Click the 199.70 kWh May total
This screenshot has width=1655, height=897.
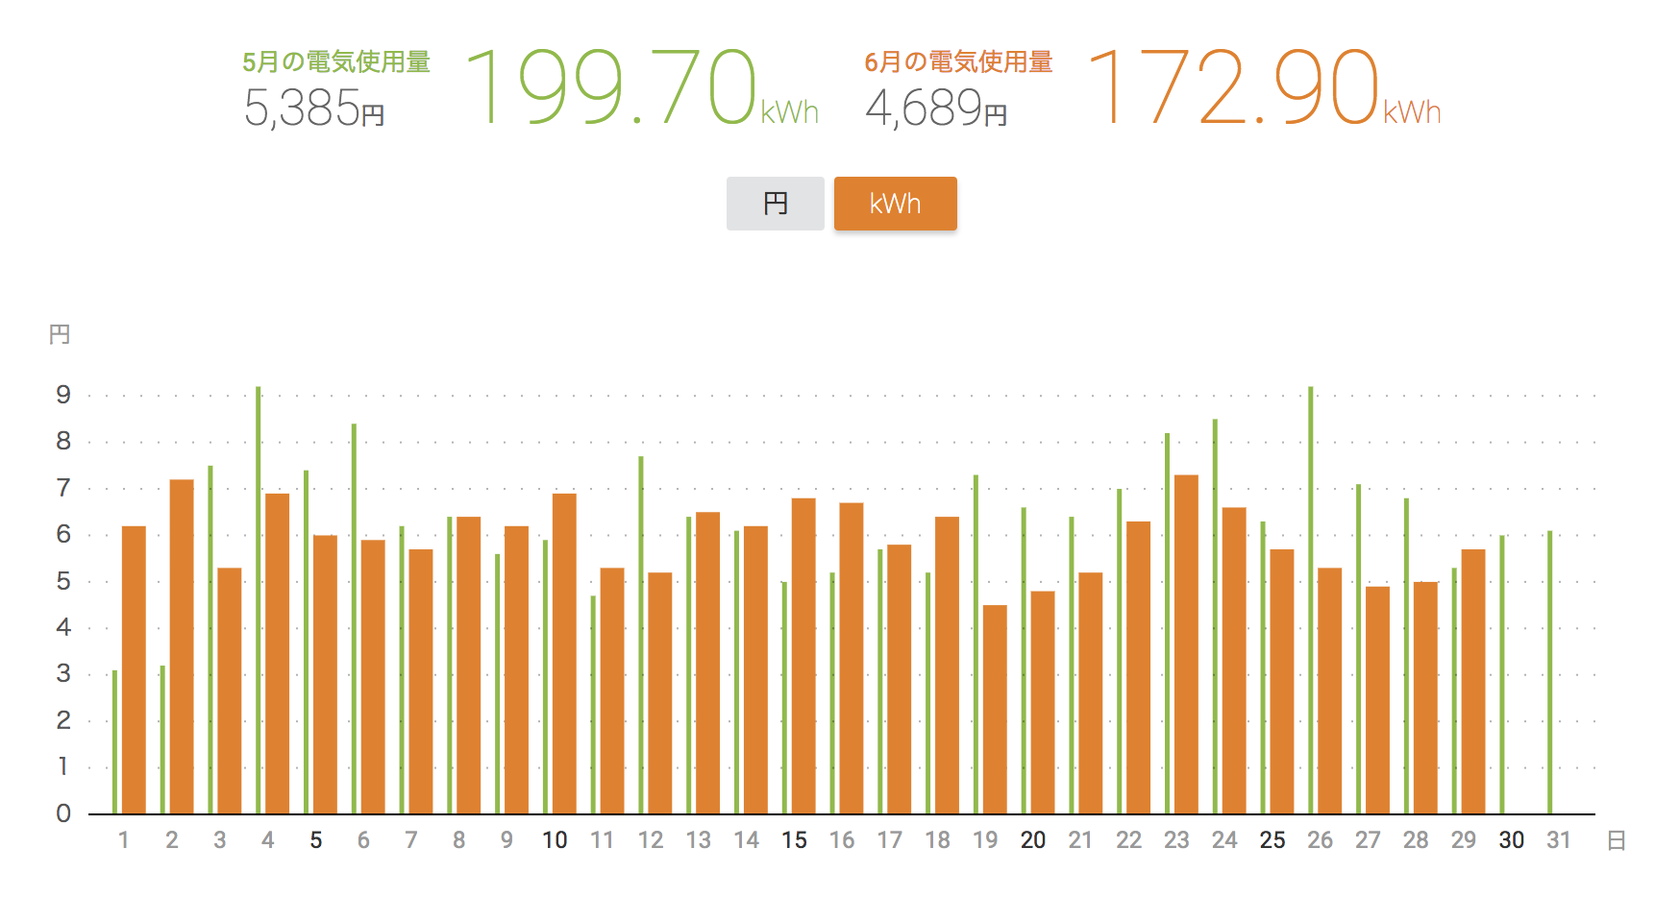[641, 87]
